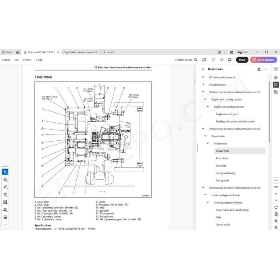Click the save document icon
The image size is (280, 280).
214,60
